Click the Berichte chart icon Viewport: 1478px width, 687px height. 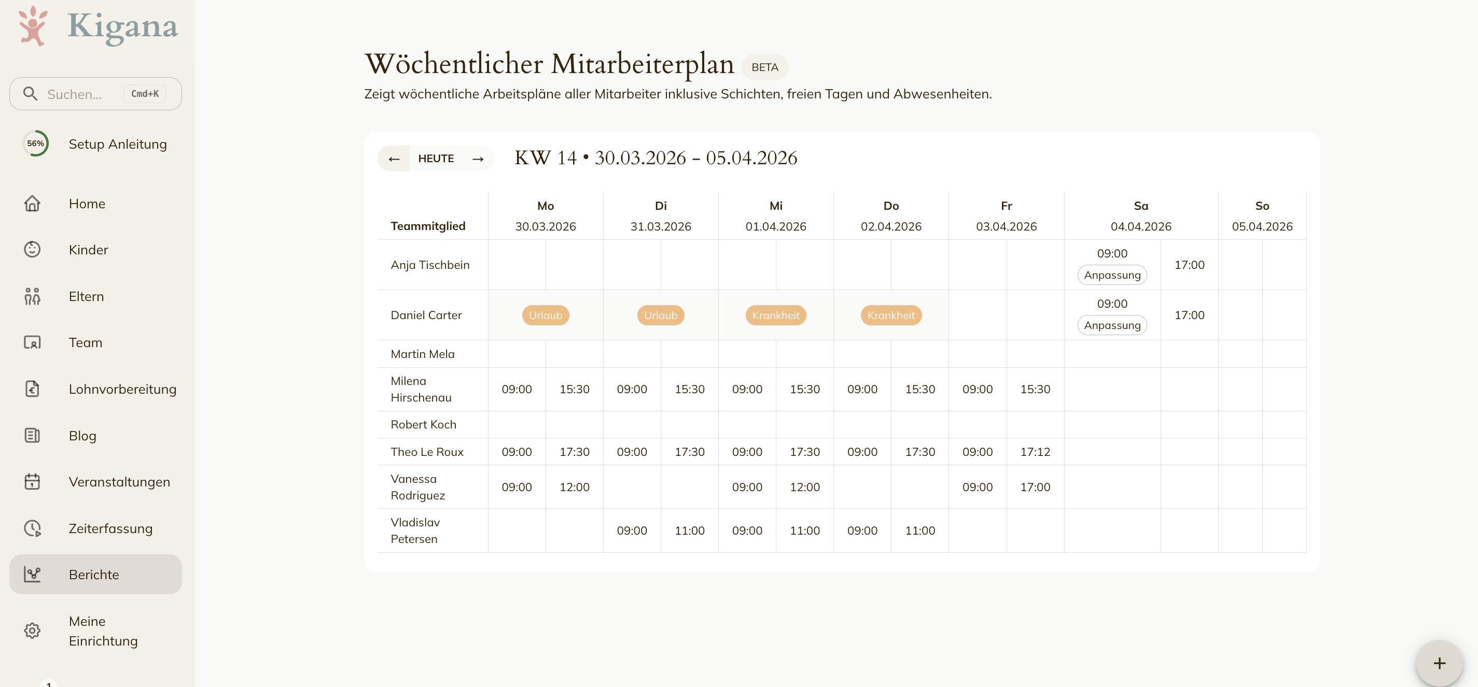pos(32,574)
